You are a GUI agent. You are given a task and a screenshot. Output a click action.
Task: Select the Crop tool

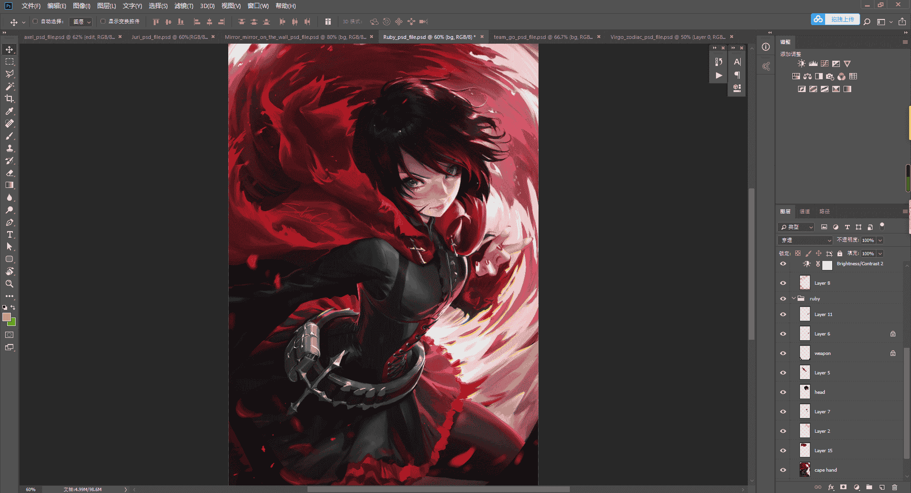9,99
